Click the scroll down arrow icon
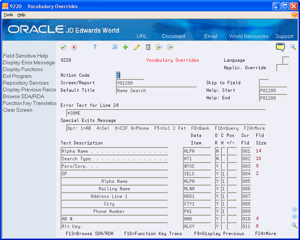300x240 pixels. 294,216
